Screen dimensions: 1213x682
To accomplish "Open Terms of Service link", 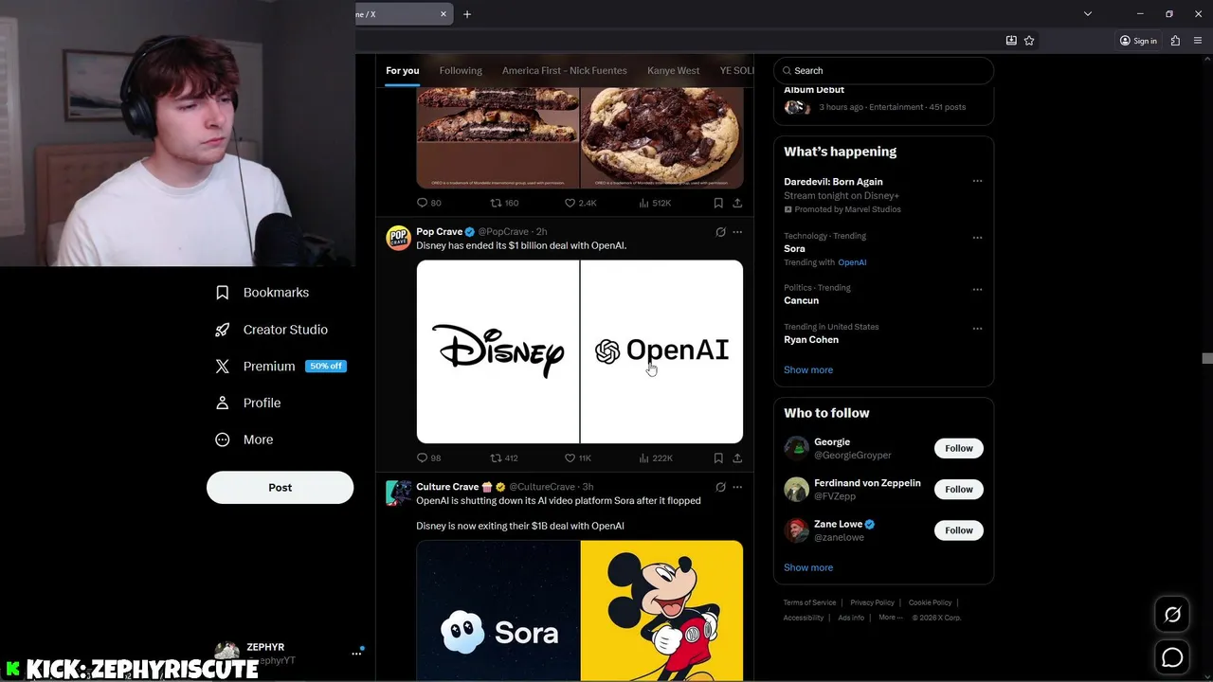I will click(x=809, y=602).
